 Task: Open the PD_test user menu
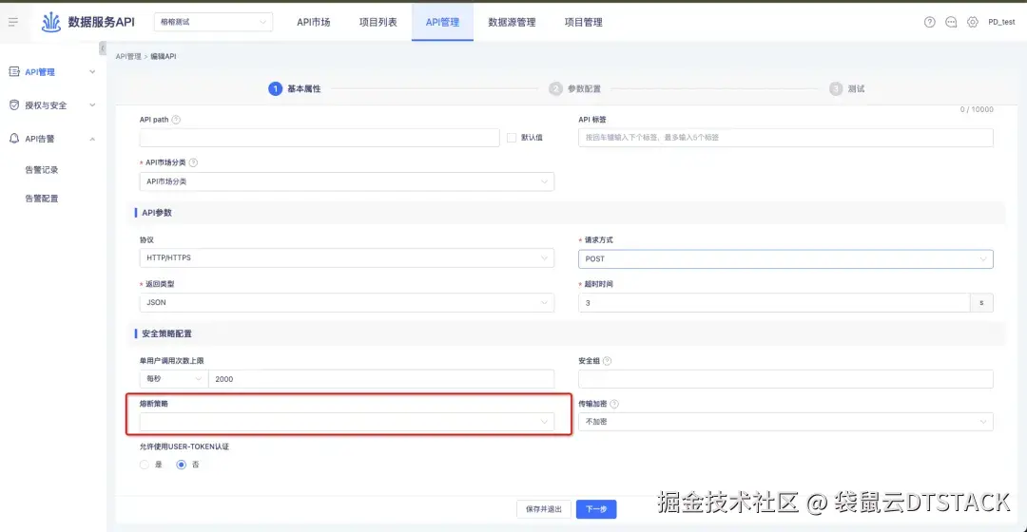coord(1001,22)
